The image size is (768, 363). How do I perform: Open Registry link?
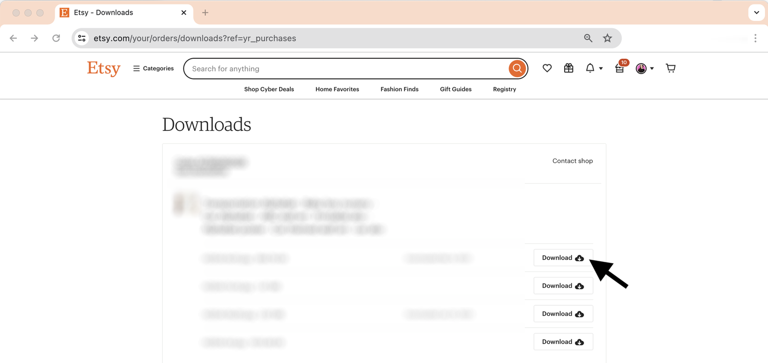click(x=504, y=89)
